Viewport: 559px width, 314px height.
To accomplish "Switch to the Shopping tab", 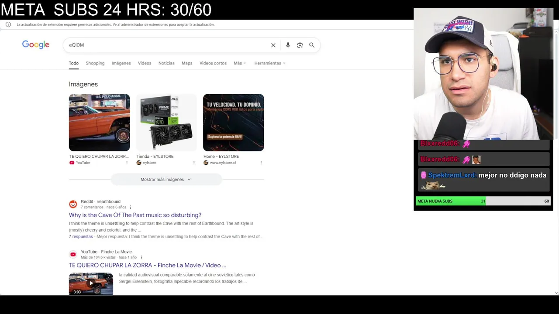I will coord(95,63).
